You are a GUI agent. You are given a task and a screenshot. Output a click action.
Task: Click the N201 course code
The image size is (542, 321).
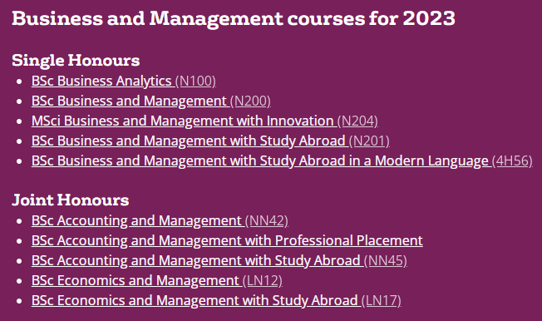pyautogui.click(x=370, y=141)
